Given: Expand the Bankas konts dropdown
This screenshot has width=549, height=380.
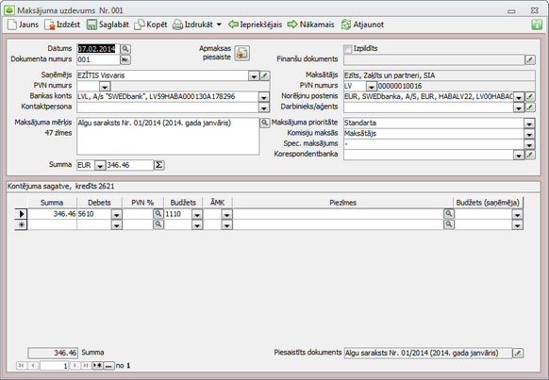Looking at the screenshot, I should 264,97.
